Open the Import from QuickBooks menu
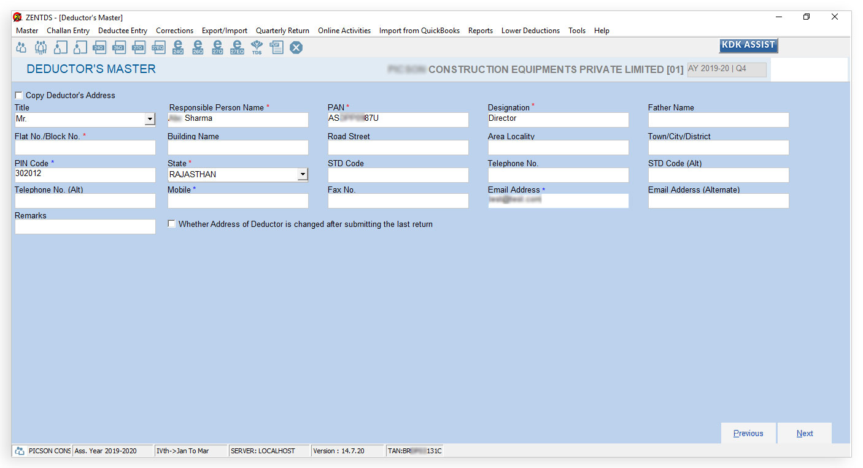This screenshot has height=468, width=863. (x=419, y=31)
